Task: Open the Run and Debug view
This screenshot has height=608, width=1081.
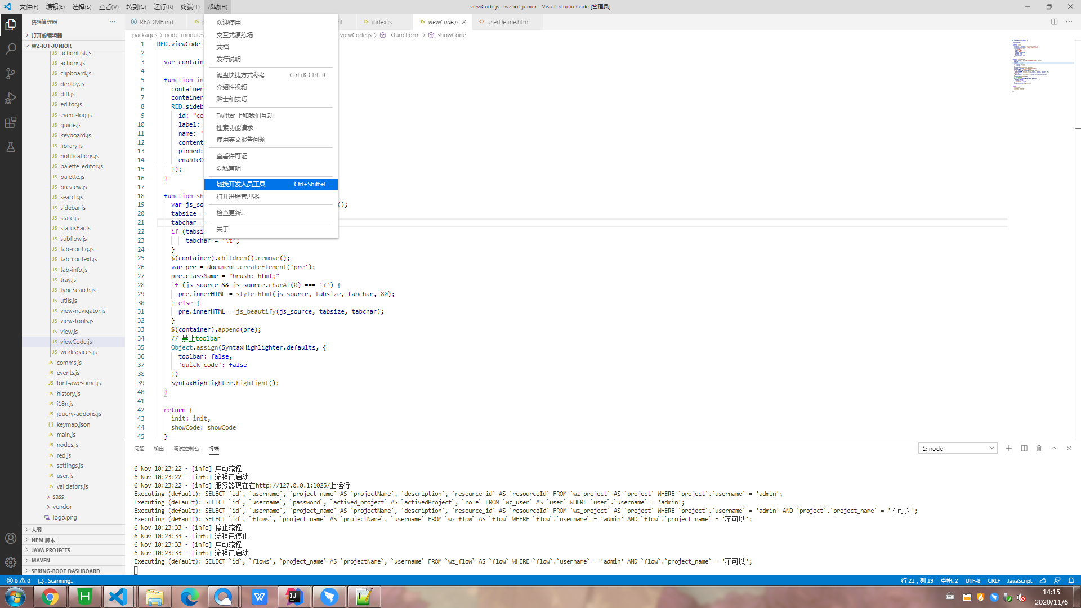Action: point(11,98)
